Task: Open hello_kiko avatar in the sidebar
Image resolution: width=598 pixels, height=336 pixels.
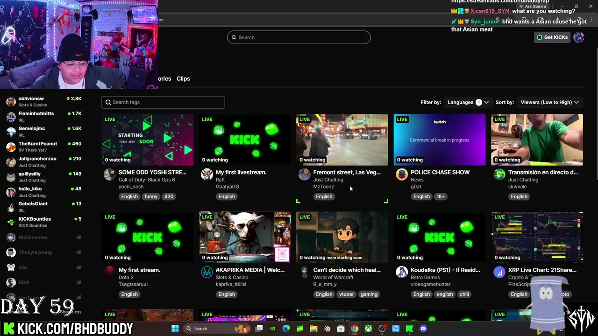Action: (11, 192)
